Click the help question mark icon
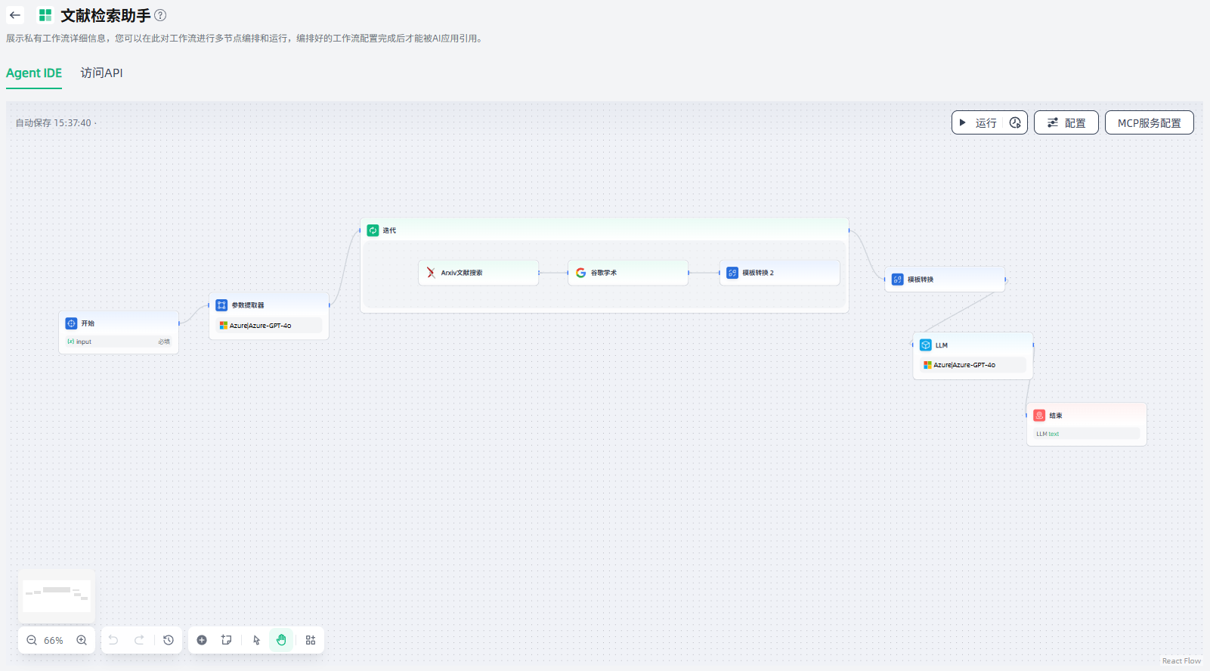Screen dimensions: 1210x671 click(x=160, y=15)
